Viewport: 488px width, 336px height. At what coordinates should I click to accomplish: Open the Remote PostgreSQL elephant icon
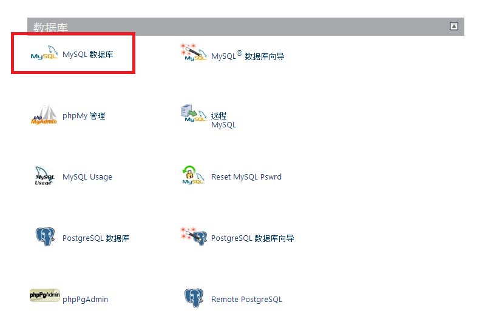194,298
